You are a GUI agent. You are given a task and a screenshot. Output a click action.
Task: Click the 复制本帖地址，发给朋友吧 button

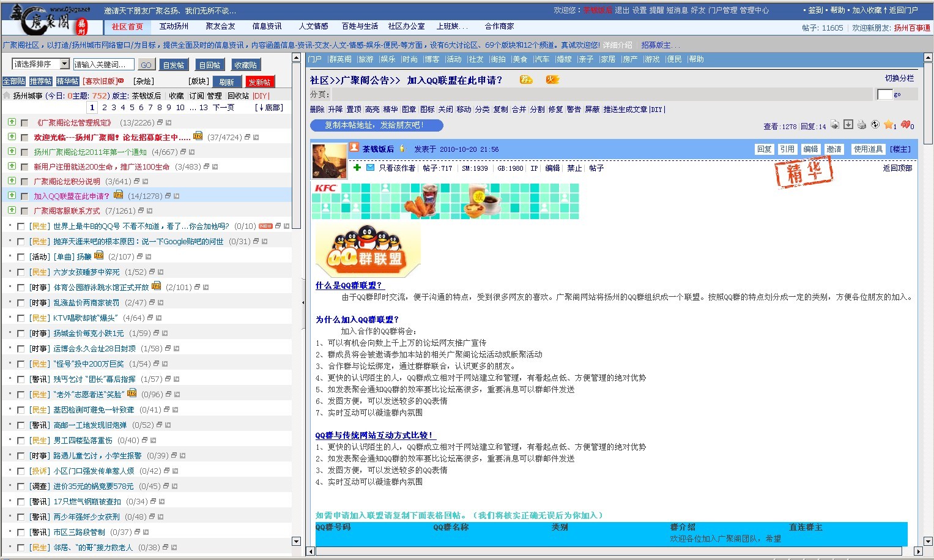[x=376, y=125]
